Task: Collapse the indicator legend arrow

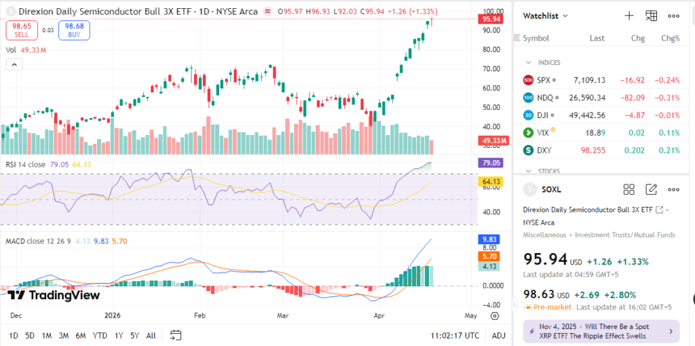Action: [14, 64]
